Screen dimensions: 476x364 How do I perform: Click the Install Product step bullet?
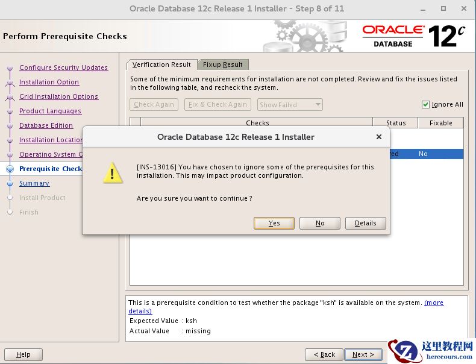point(10,198)
